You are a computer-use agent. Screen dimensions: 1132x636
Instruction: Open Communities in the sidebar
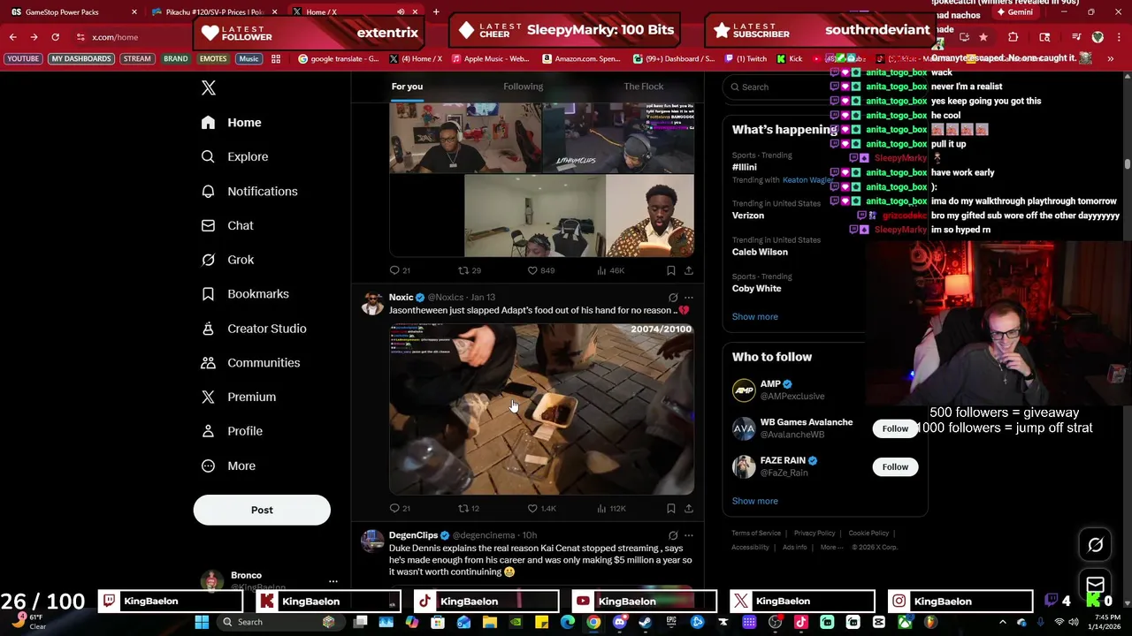(250, 362)
